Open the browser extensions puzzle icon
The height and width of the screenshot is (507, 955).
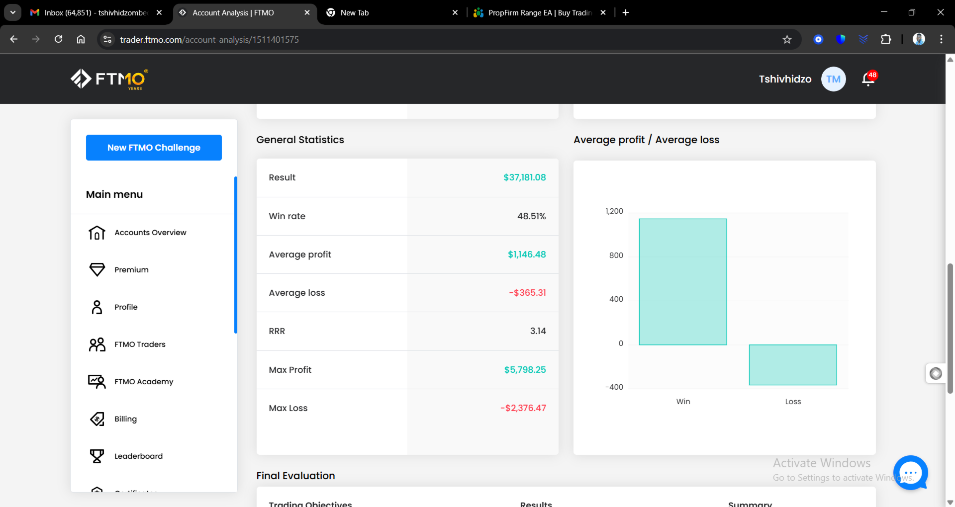(x=886, y=39)
